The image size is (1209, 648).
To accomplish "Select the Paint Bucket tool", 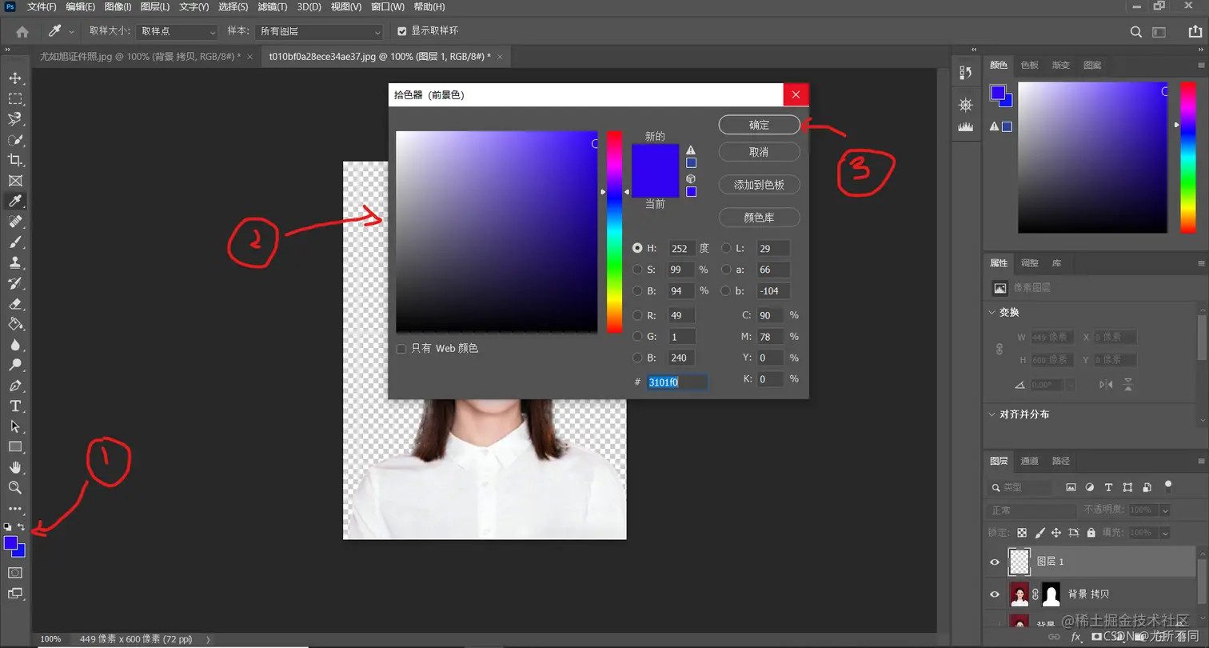I will [15, 324].
